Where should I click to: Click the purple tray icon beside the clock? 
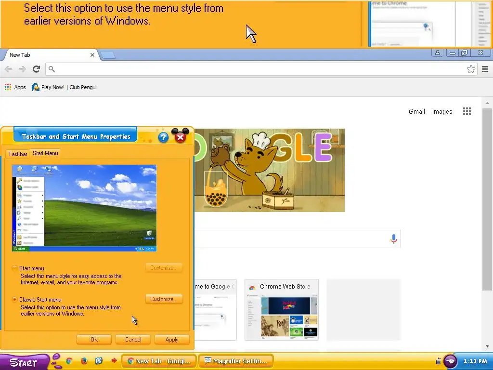point(450,361)
